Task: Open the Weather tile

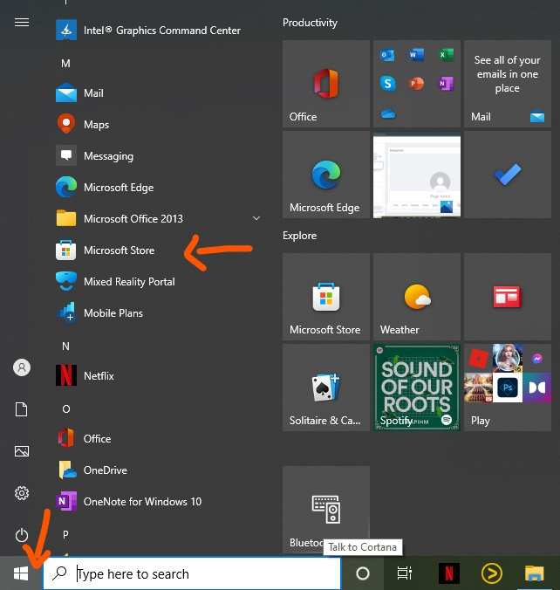Action: 417,297
